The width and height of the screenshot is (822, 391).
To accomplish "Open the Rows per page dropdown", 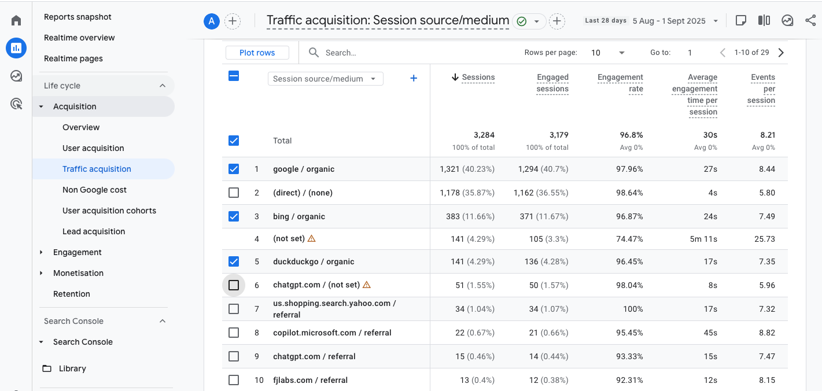I will 606,52.
